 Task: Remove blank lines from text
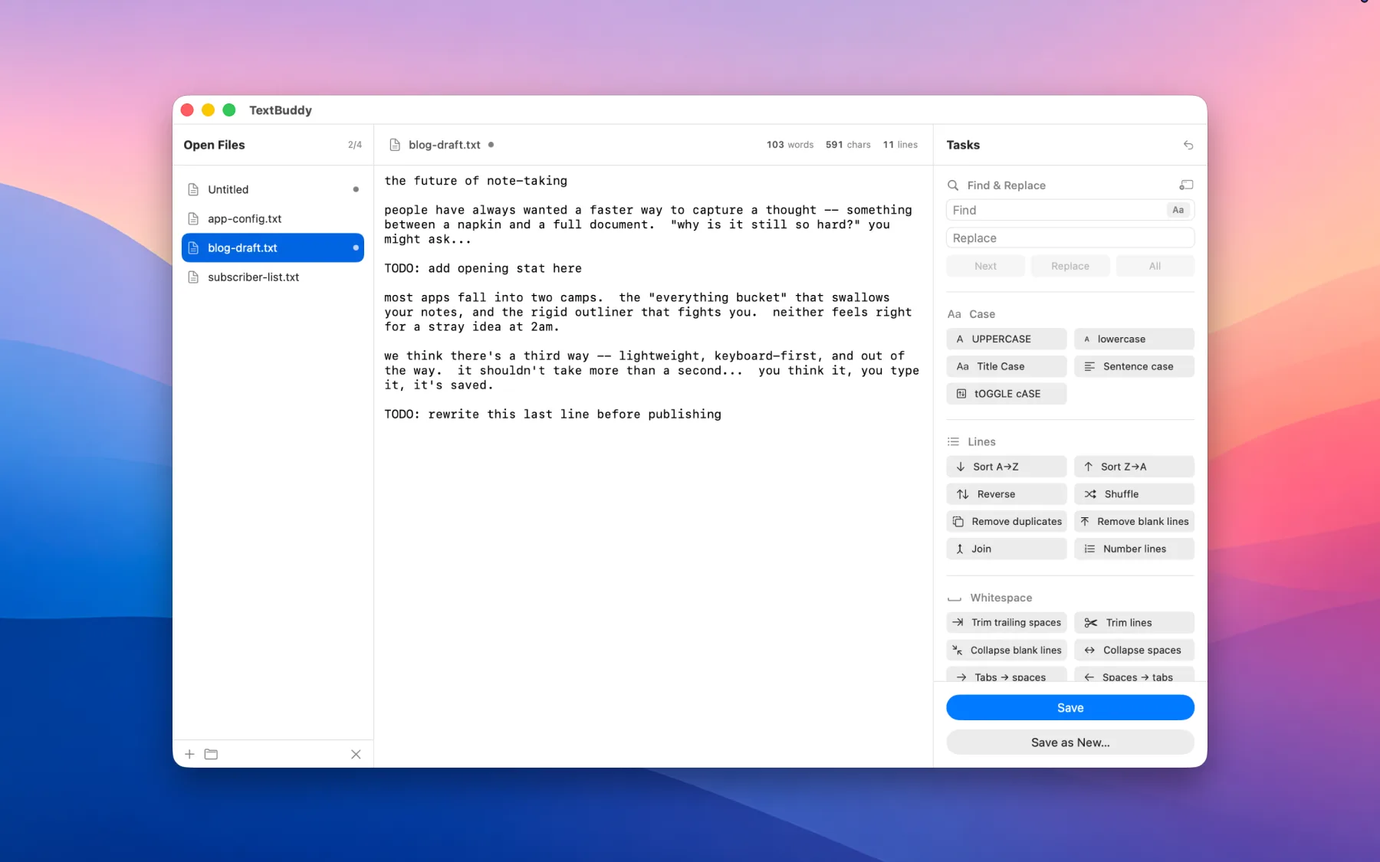(x=1134, y=522)
